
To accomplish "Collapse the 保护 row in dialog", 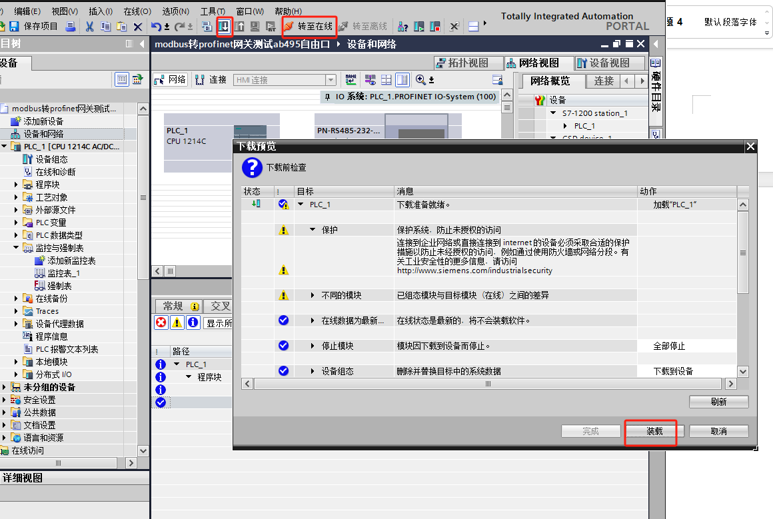I will coord(313,230).
